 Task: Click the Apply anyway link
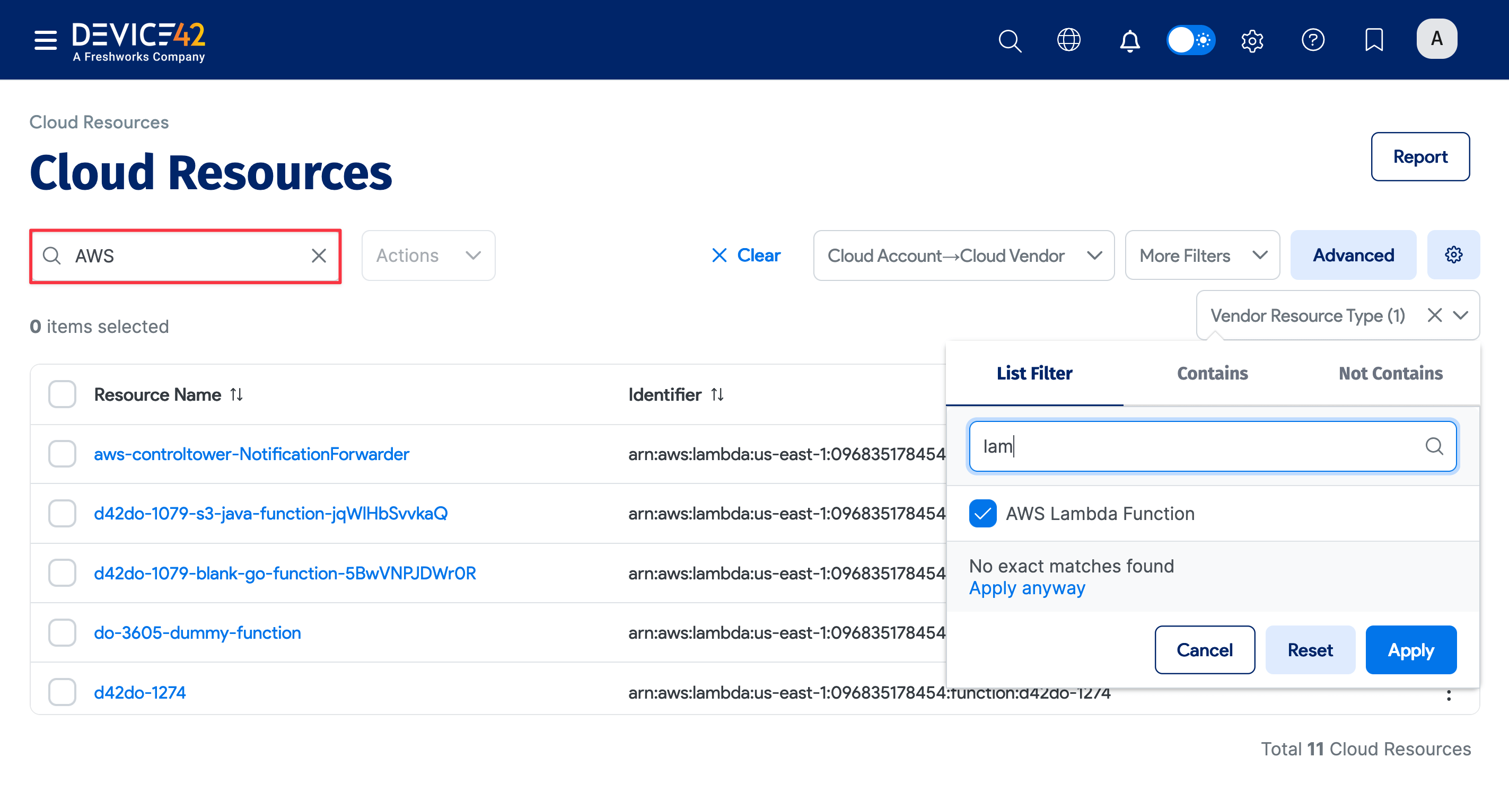coord(1027,588)
